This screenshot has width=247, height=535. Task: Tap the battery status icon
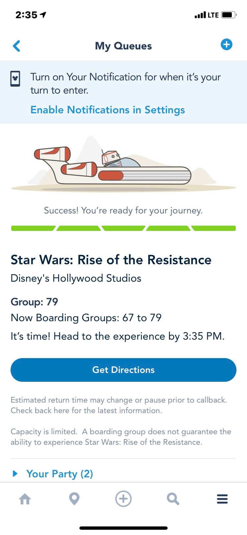(x=229, y=15)
